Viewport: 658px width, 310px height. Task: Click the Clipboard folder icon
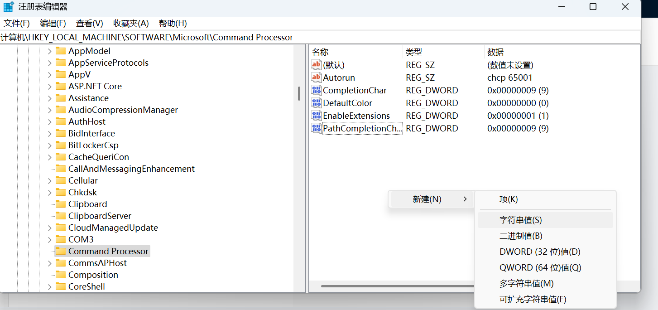pos(61,204)
